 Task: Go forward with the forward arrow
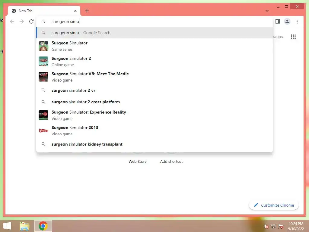point(22,21)
